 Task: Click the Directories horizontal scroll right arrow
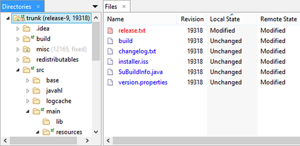coord(87,141)
